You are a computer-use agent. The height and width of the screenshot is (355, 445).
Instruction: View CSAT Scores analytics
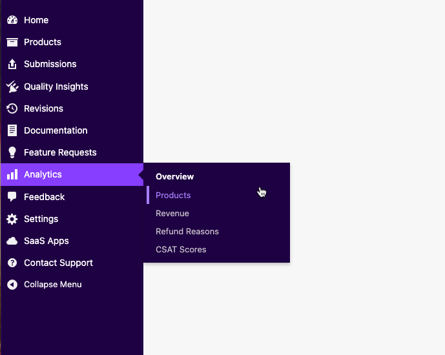(181, 249)
